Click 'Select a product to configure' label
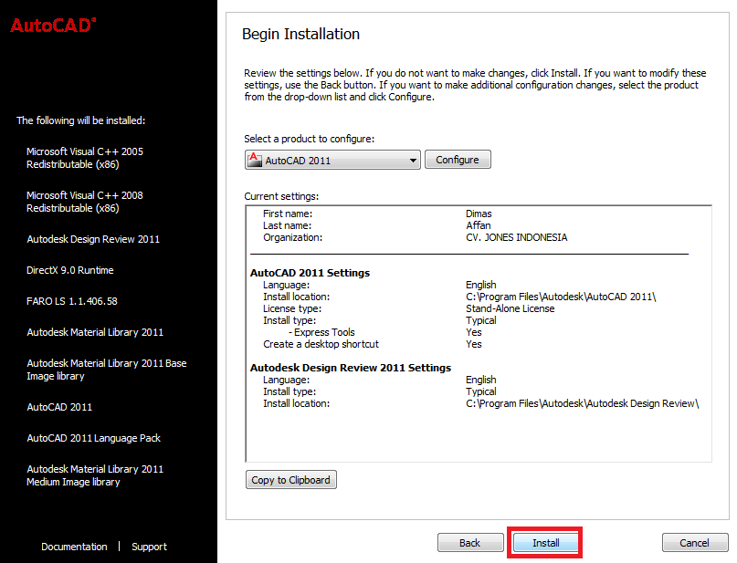The width and height of the screenshot is (737, 563). click(x=310, y=139)
